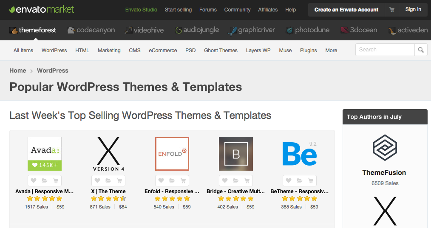Switch to videohive marketplace
Image resolution: width=431 pixels, height=228 pixels.
144,30
